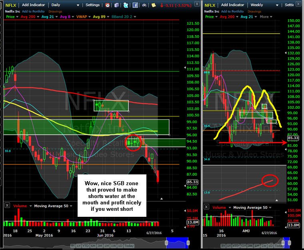
Task: Open the Daily timeframe dropdown
Action: tap(65, 5)
